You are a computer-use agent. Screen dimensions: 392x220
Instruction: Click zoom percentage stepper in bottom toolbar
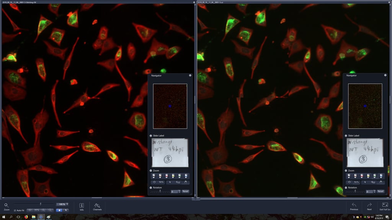pos(67,204)
